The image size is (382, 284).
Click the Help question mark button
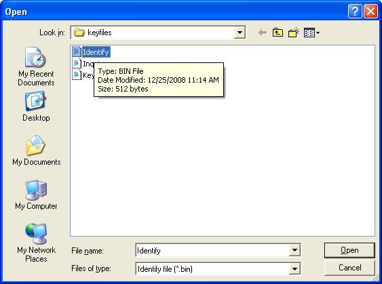click(355, 12)
